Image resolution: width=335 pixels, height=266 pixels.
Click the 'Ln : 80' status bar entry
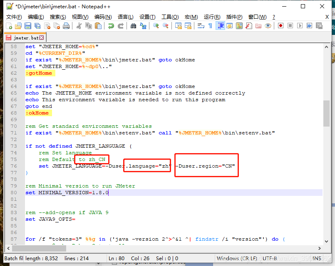coord(117,259)
